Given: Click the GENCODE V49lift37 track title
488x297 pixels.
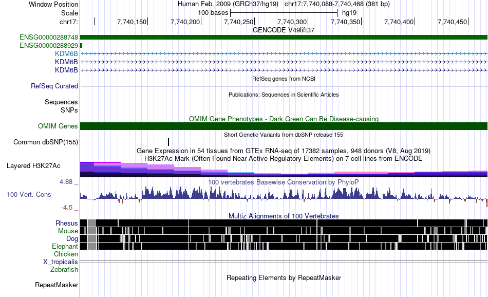Looking at the screenshot, I should 284,30.
